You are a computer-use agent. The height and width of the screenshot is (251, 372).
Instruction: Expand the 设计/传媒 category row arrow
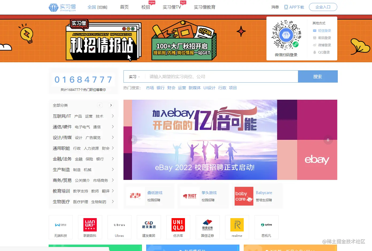click(x=113, y=137)
